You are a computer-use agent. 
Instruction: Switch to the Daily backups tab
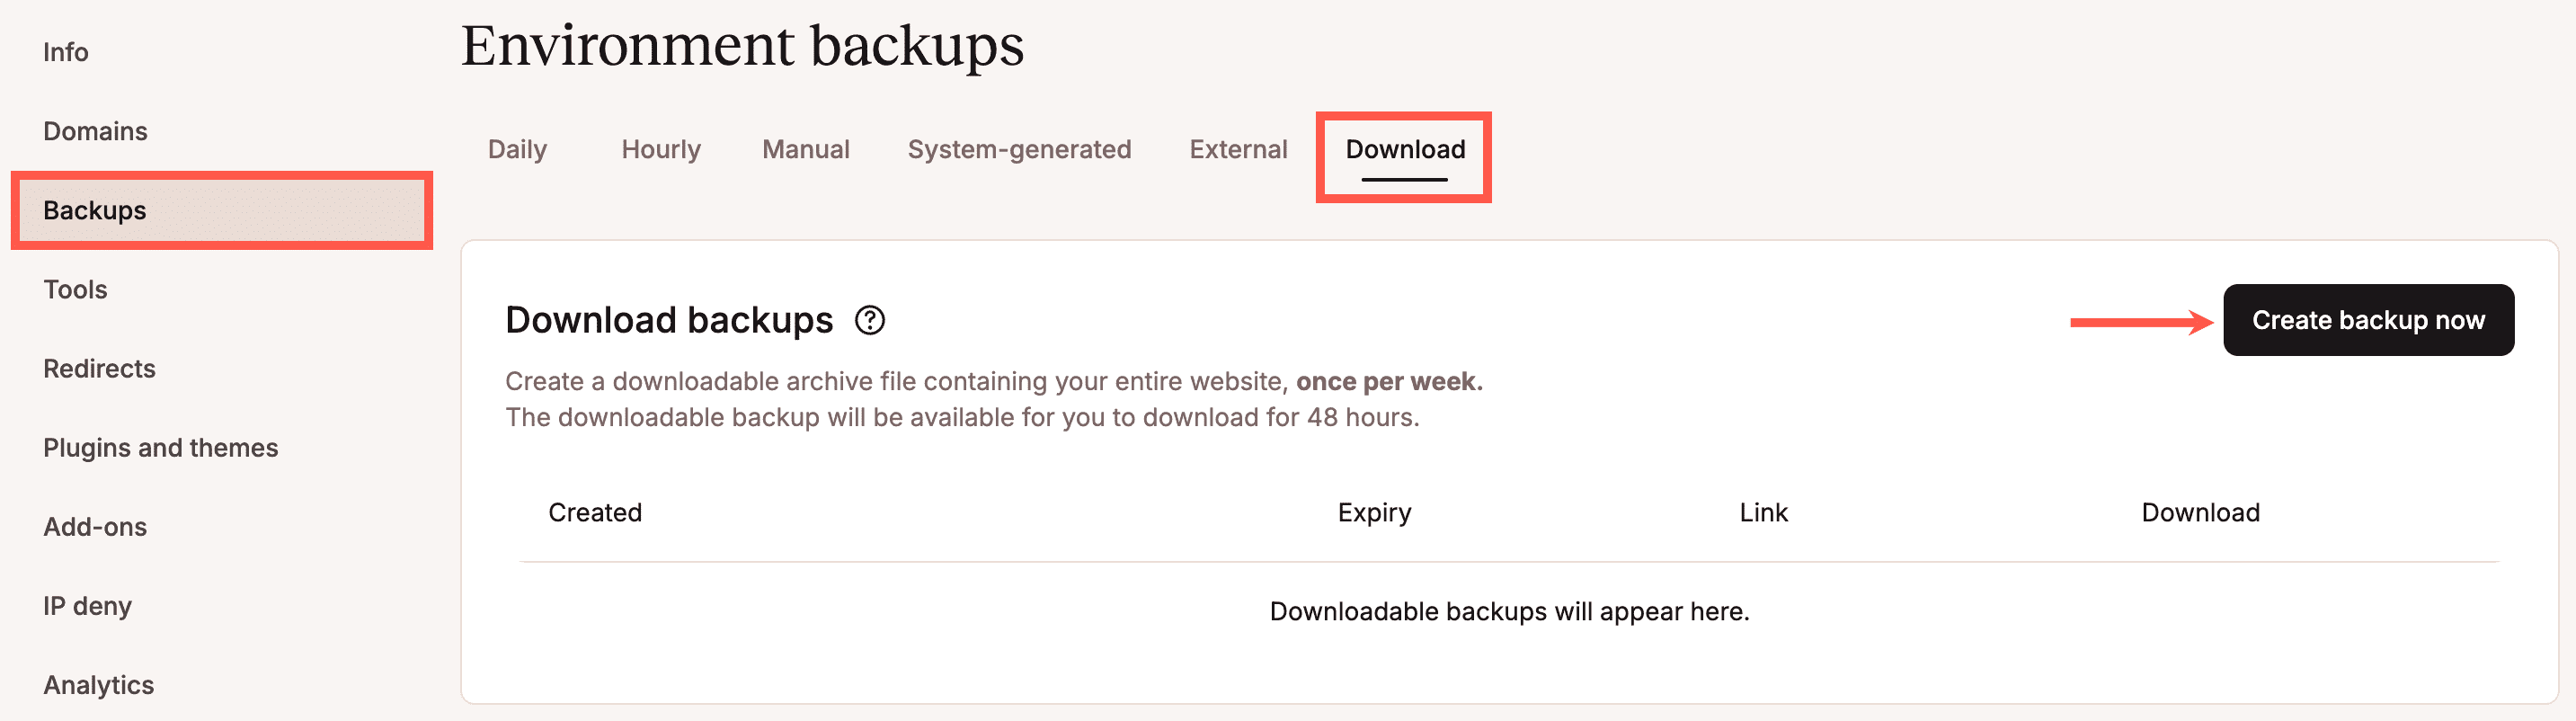tap(516, 149)
